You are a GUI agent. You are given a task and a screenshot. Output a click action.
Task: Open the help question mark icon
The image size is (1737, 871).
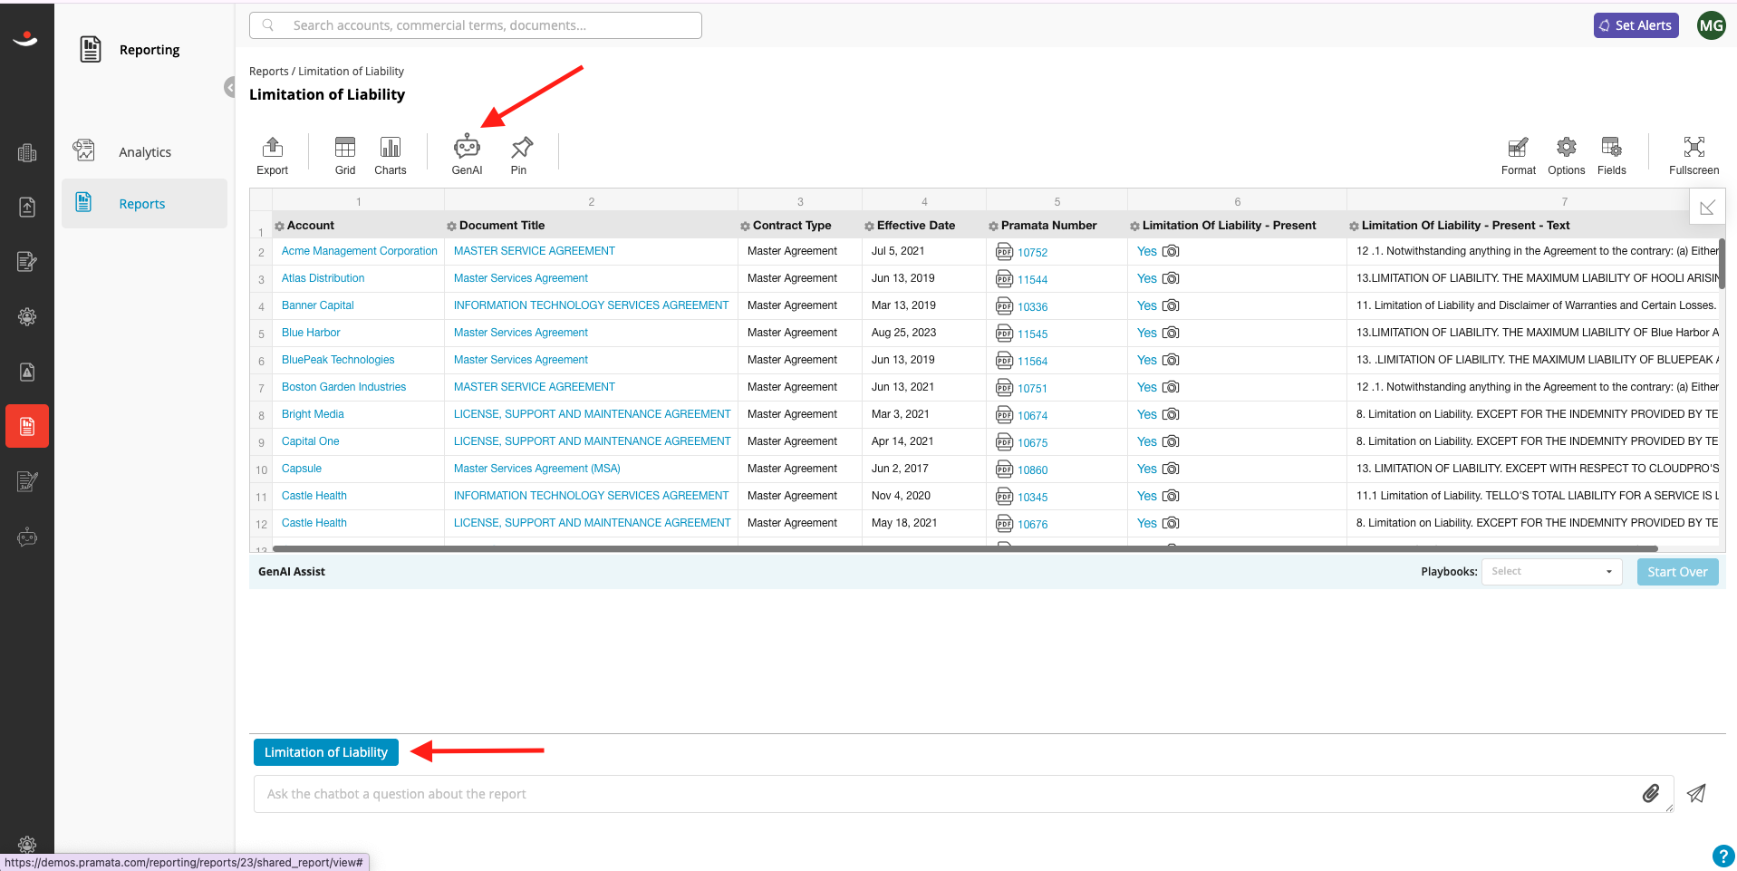click(x=1723, y=856)
